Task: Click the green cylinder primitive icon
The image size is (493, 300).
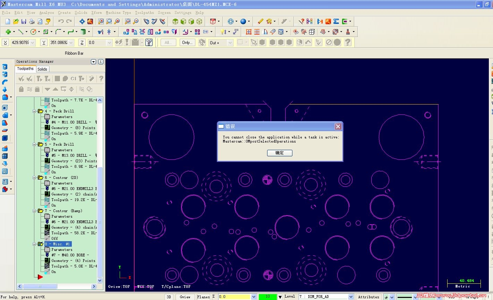Action: (83, 32)
